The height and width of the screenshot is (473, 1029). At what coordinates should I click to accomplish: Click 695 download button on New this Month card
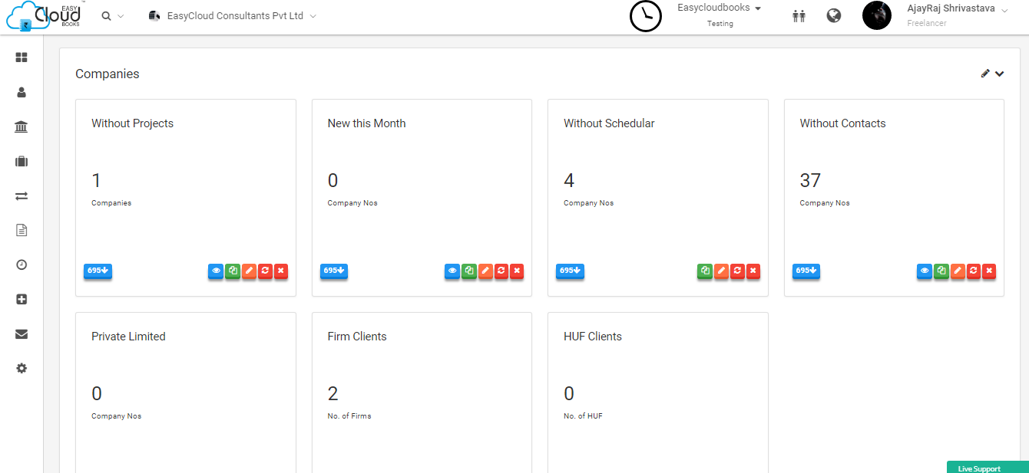[x=334, y=271]
